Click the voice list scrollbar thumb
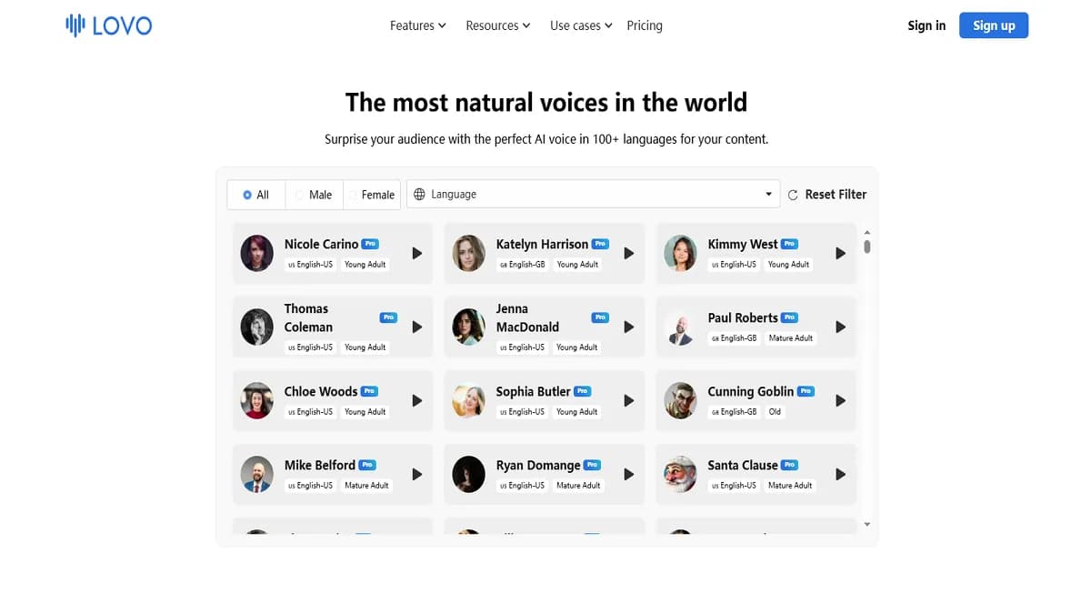1091x614 pixels. (867, 246)
